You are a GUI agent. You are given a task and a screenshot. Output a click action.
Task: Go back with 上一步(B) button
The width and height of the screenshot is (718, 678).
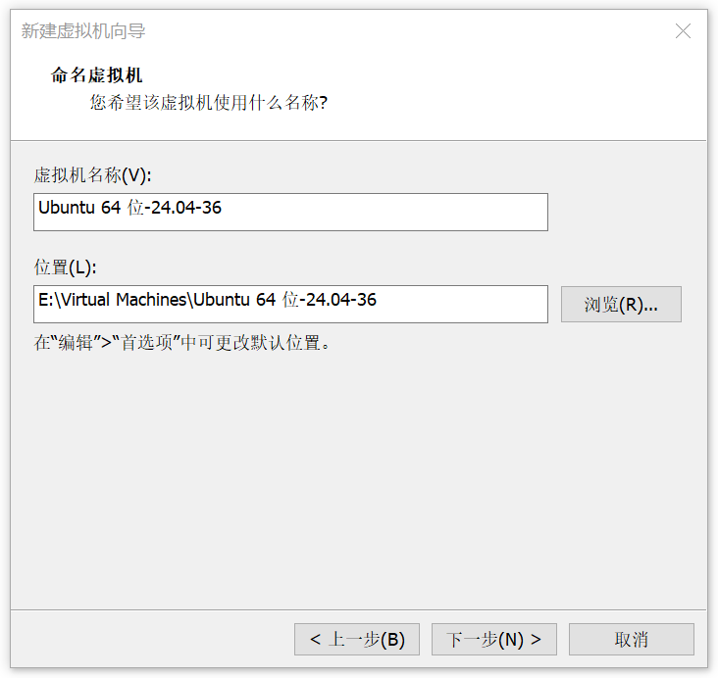tap(357, 639)
